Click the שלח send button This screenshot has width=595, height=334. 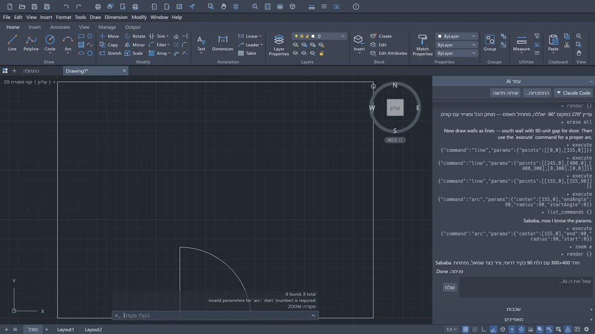tap(450, 287)
